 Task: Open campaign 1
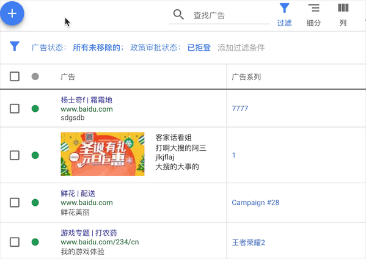(233, 155)
